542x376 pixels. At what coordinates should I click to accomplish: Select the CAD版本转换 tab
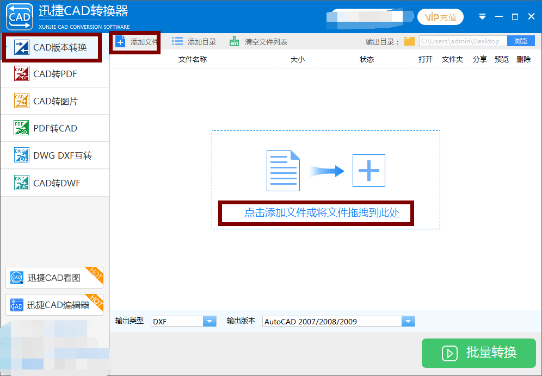point(52,47)
